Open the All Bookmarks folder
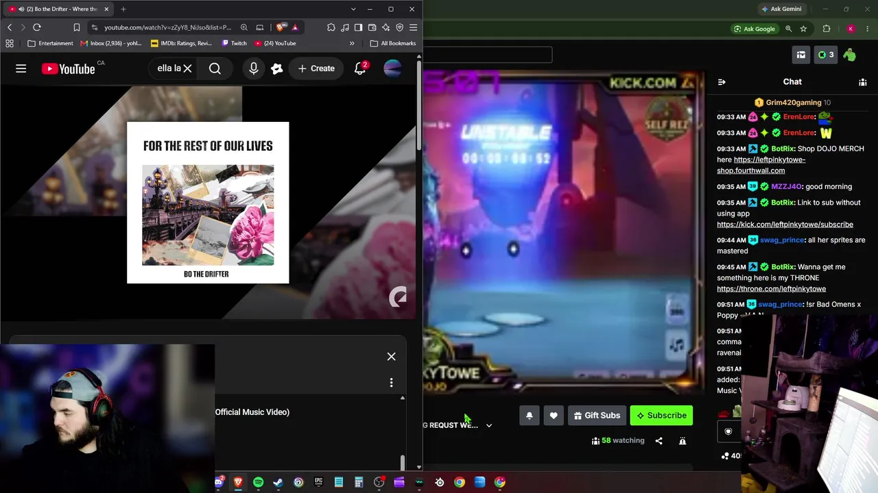 pos(392,43)
